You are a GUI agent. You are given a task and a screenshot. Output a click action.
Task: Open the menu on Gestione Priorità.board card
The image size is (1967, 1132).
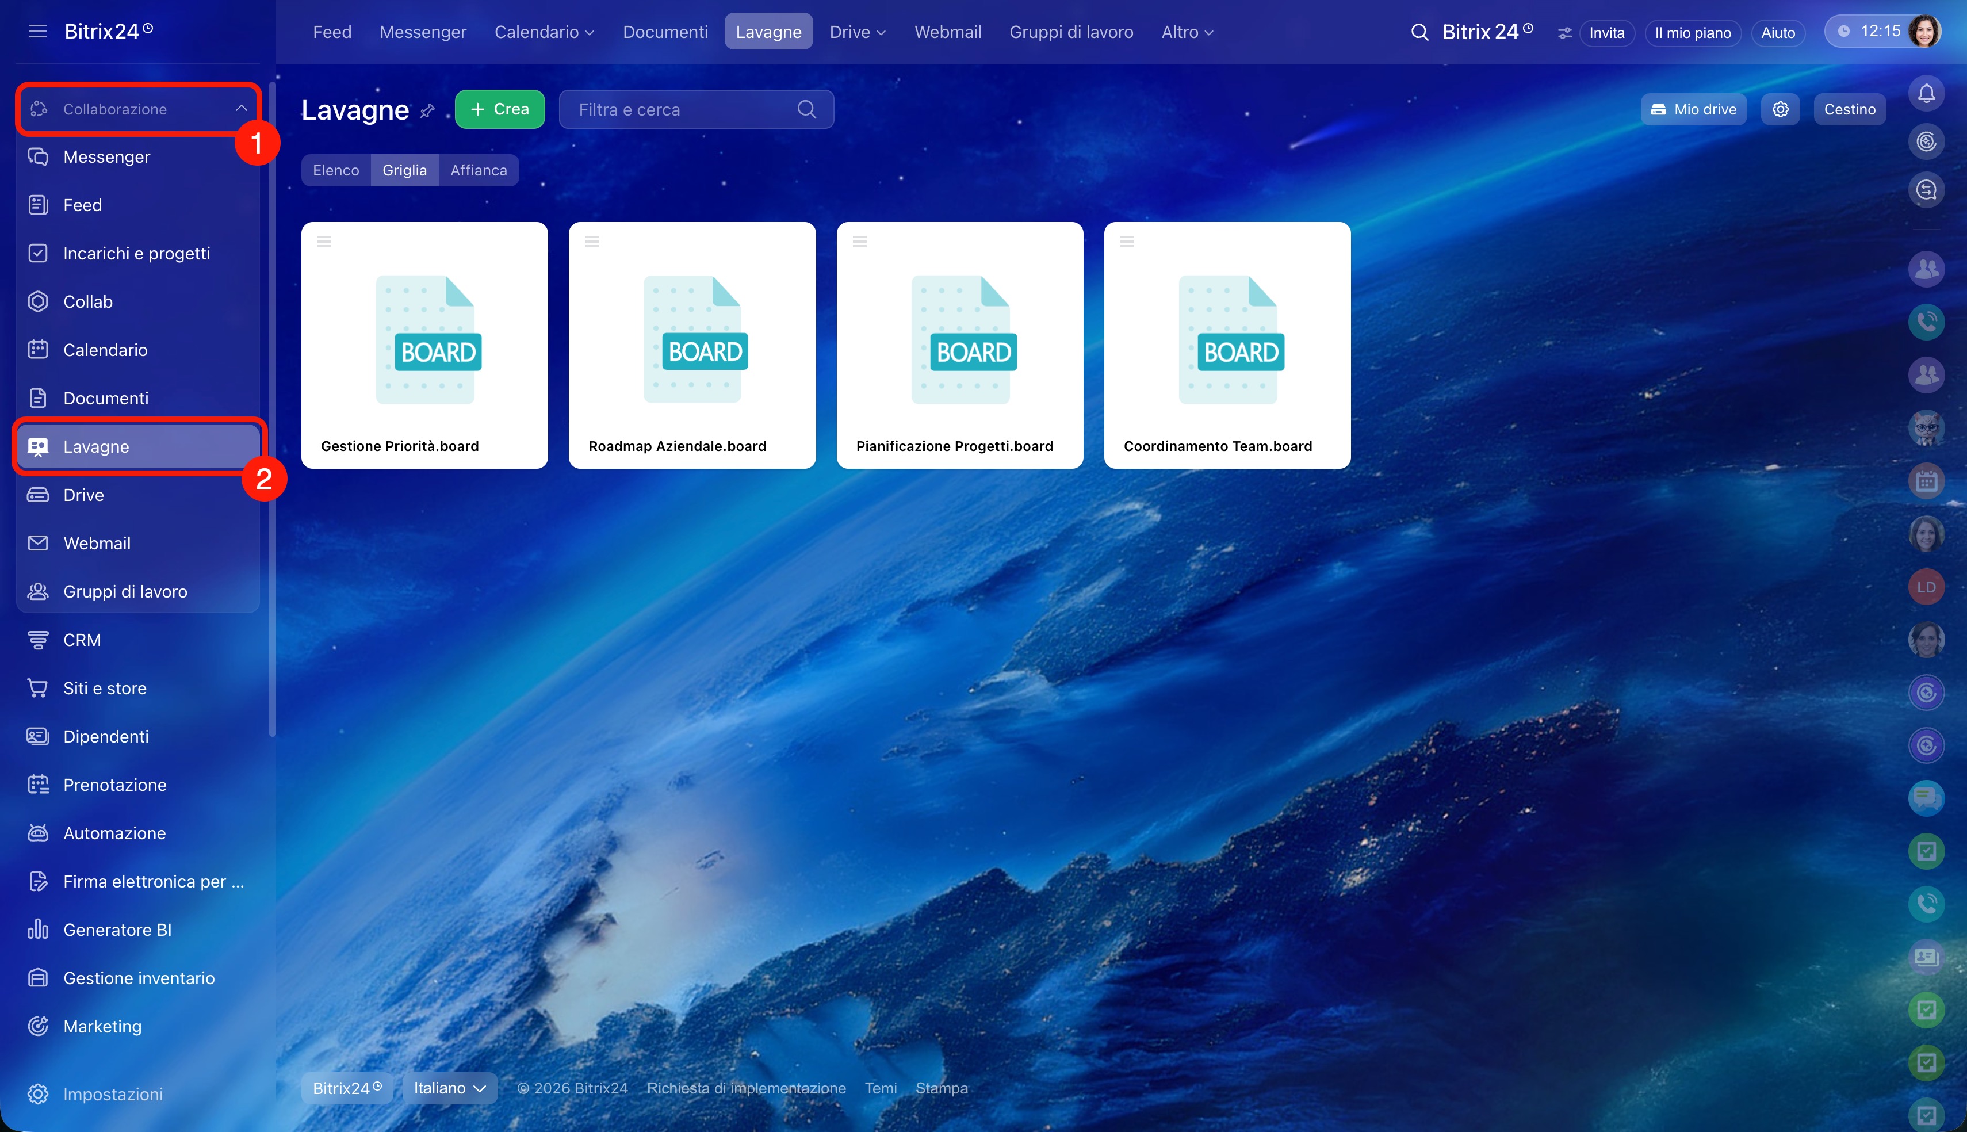click(x=324, y=242)
